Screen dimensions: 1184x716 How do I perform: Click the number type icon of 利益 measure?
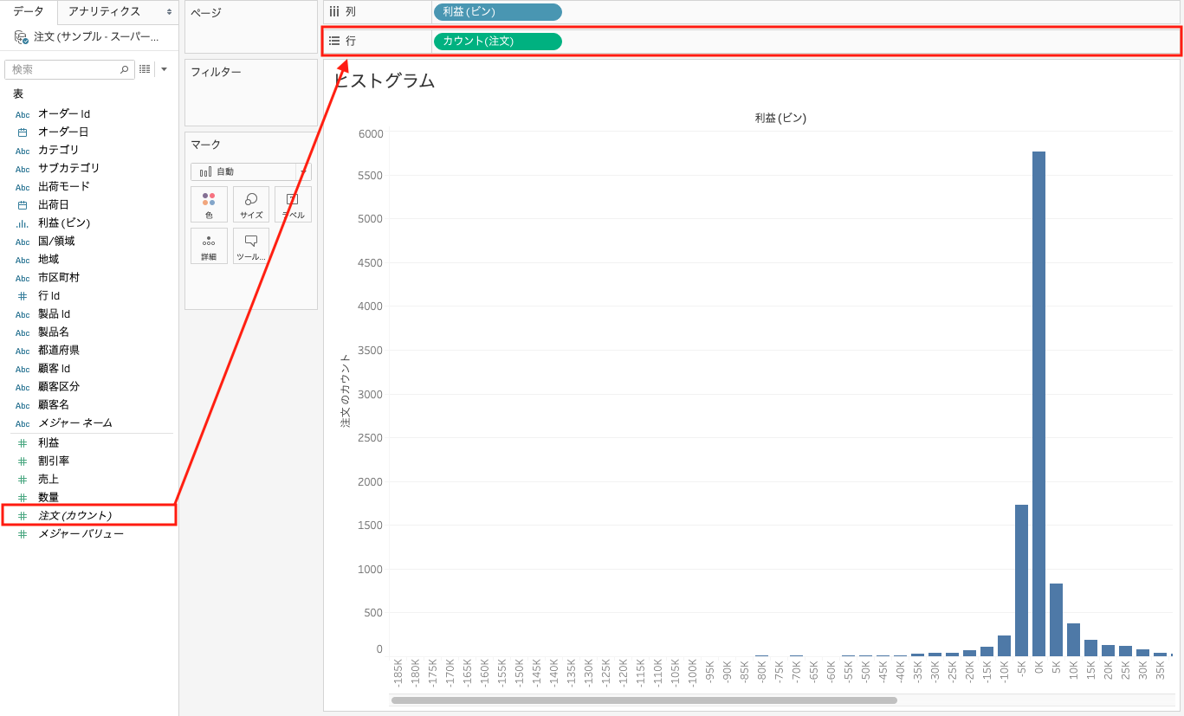point(23,443)
